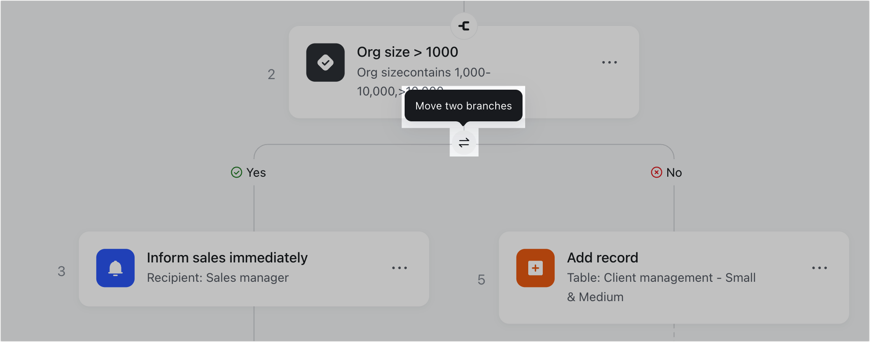Click the green check icon beside Yes
This screenshot has width=870, height=342.
tap(236, 172)
